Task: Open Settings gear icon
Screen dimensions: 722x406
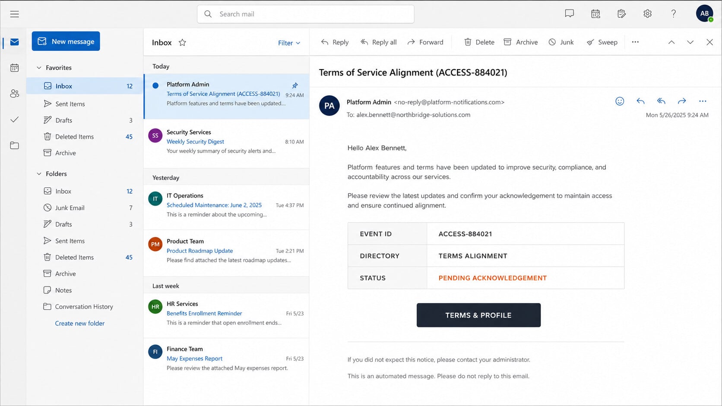Action: [647, 14]
